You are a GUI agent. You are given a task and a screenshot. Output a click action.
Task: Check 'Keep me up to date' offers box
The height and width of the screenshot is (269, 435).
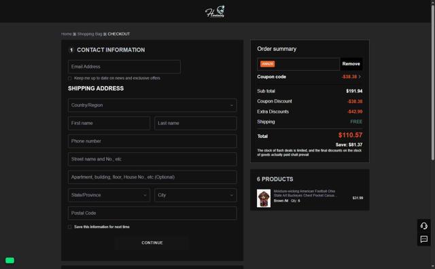click(69, 78)
